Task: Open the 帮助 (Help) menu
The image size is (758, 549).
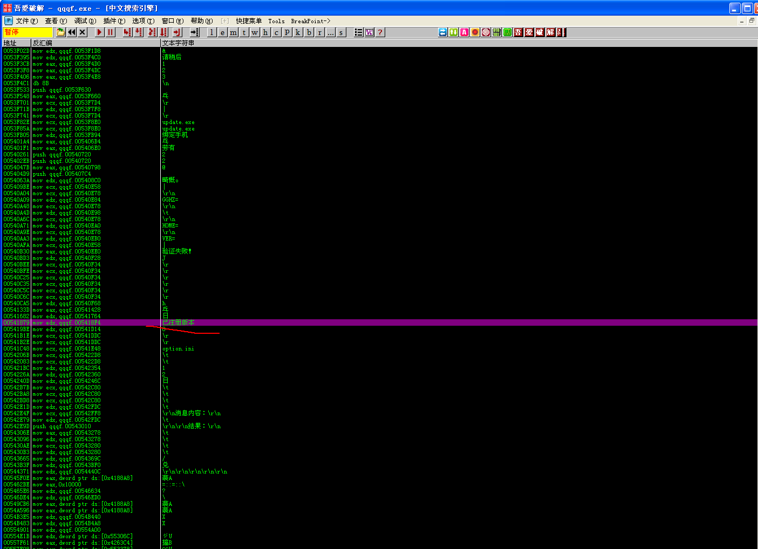Action: (202, 21)
